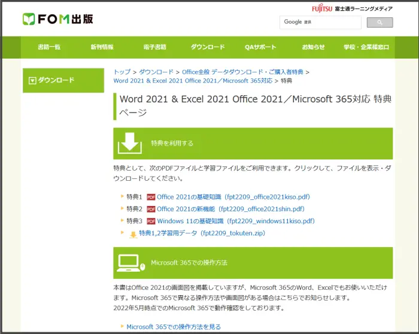Click the yellow download icon for zip
Viewport: 419px width, 334px height.
(x=133, y=235)
